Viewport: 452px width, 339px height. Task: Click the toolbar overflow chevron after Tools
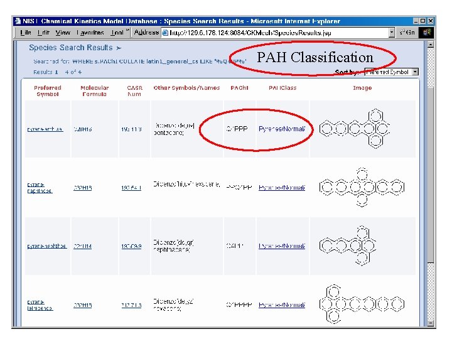click(x=127, y=31)
